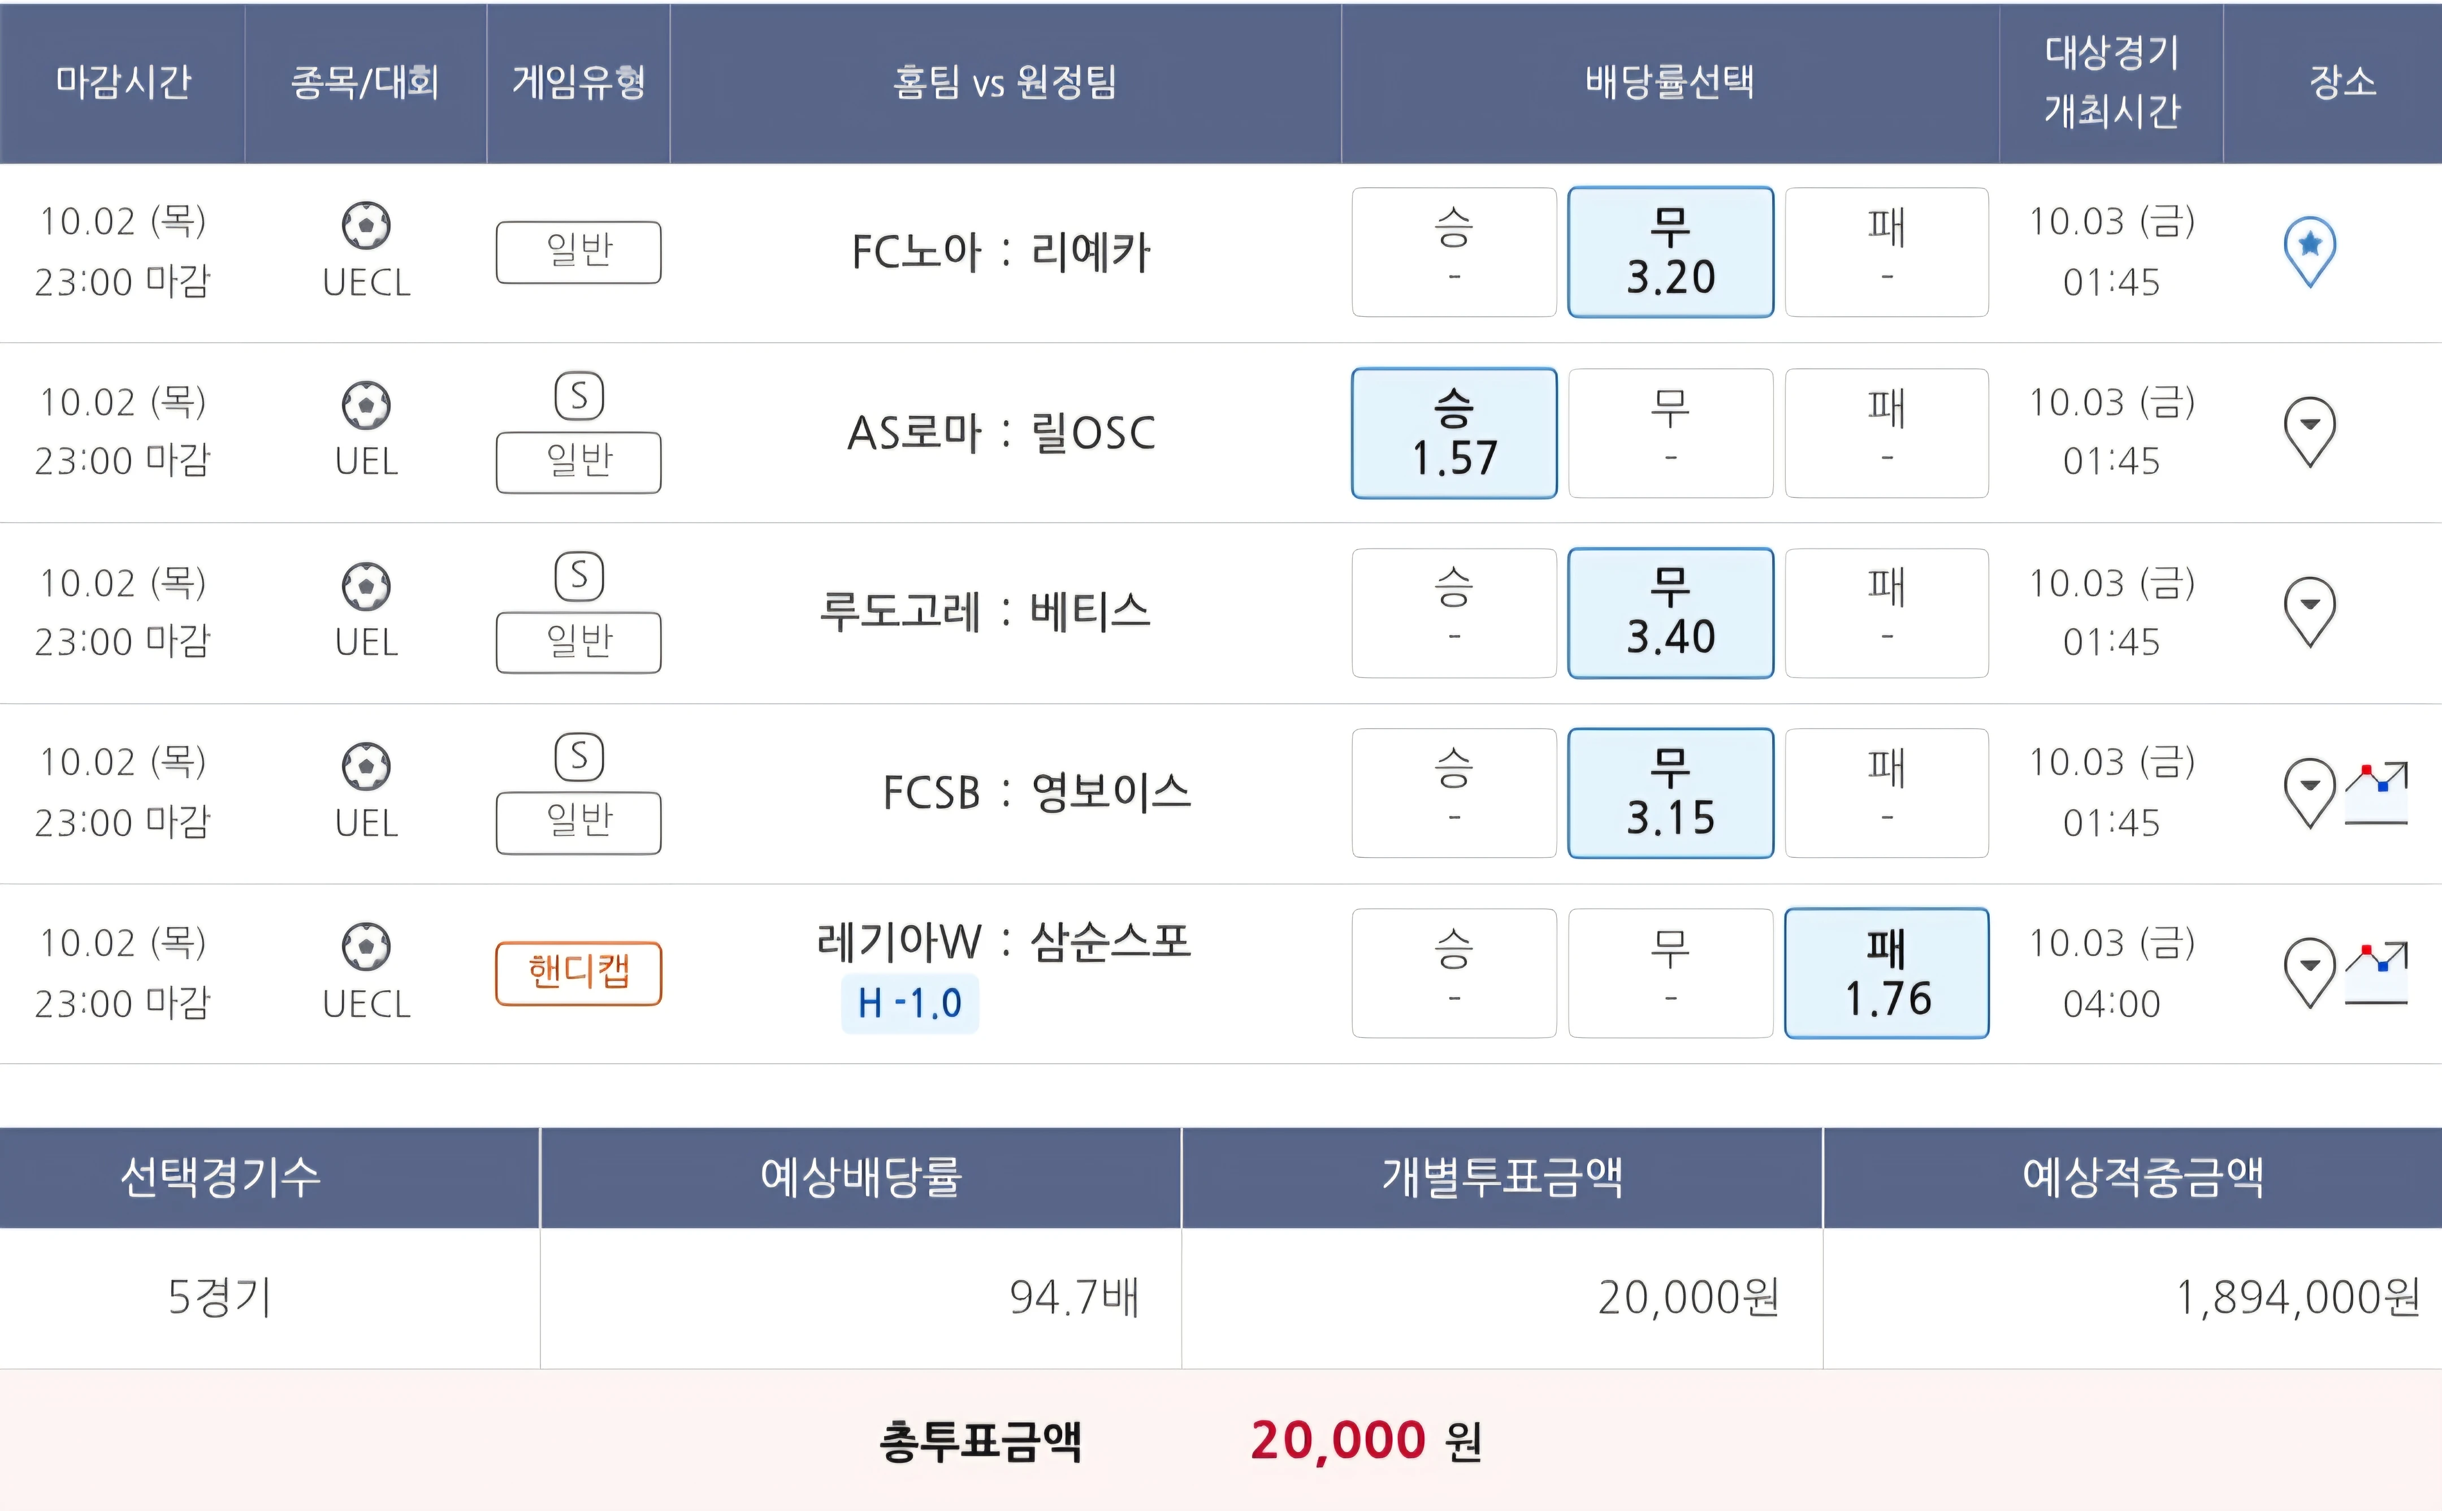Click the soccer ball icon for FC노아 match

pos(366,225)
